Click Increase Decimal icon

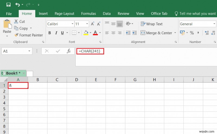coord(207,33)
